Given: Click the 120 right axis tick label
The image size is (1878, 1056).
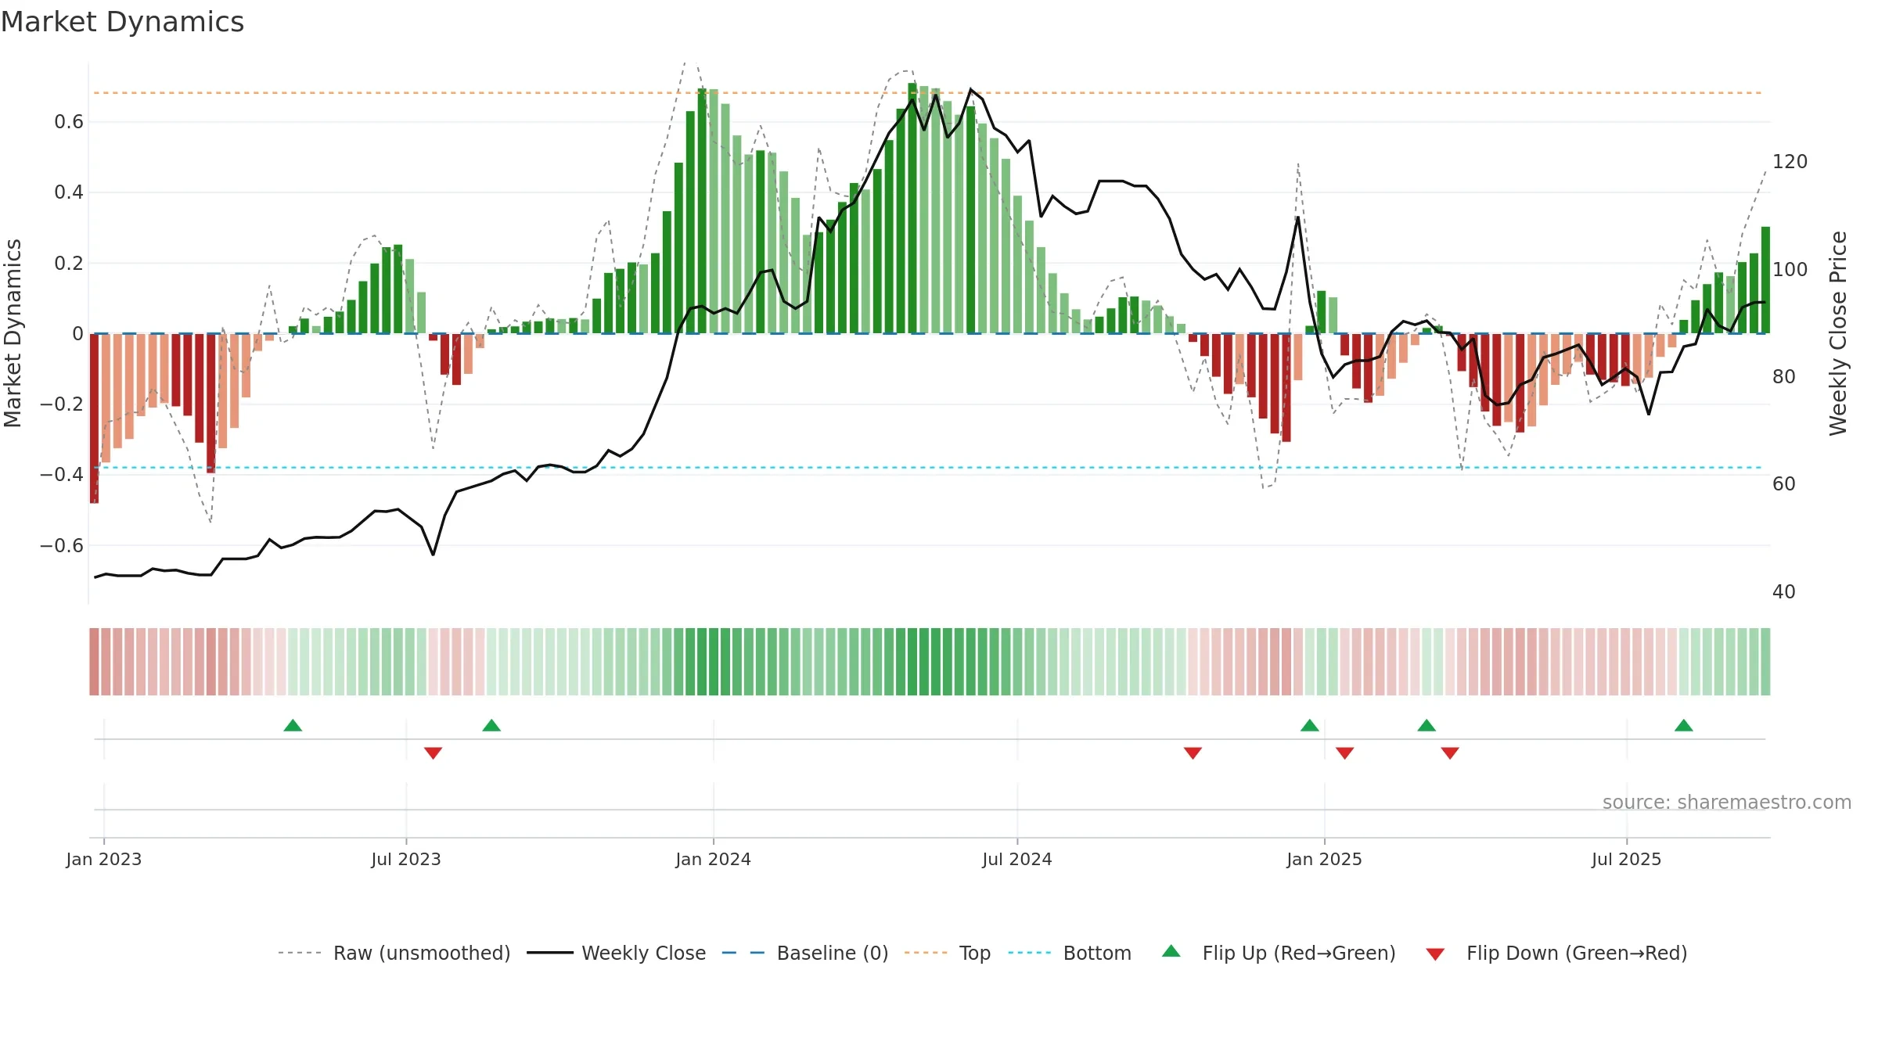Looking at the screenshot, I should (x=1790, y=162).
